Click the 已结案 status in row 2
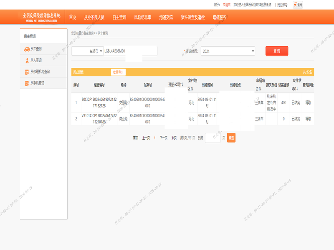The height and width of the screenshot is (250, 334). click(x=296, y=119)
